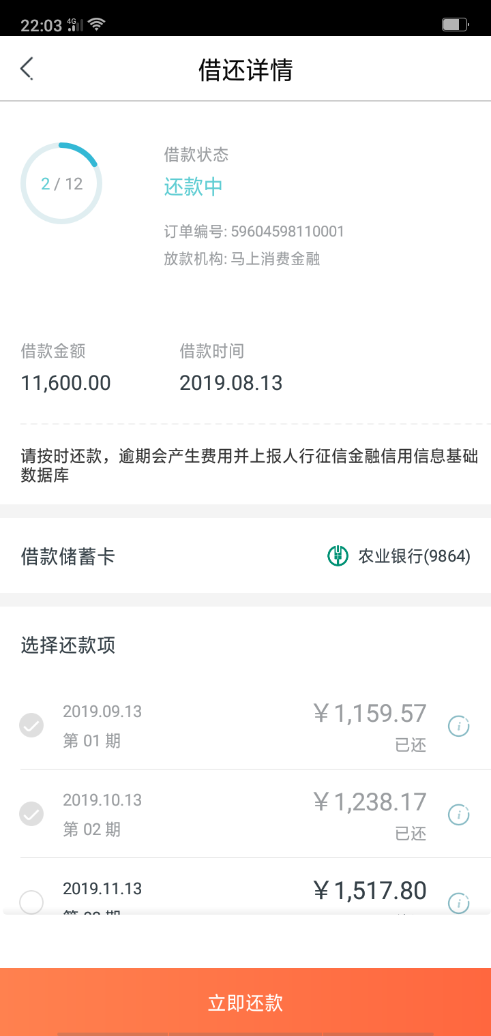Tap 农业银行(9864) card selector
Viewport: 491px width, 1036px height.
point(414,556)
